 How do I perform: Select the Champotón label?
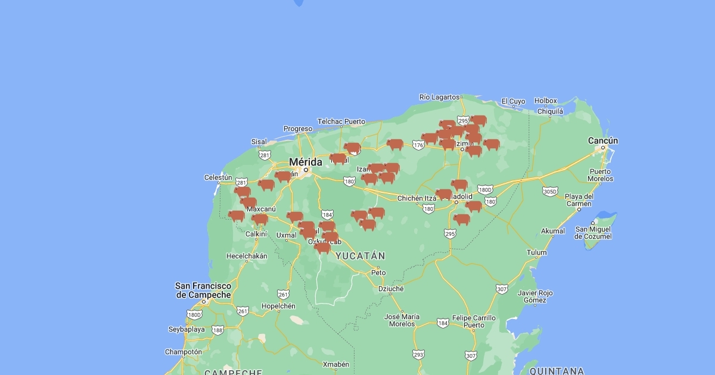tap(184, 352)
